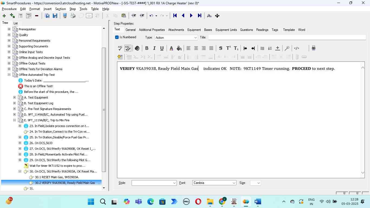Uncheck the Is Numbered checkbox

(x=117, y=37)
